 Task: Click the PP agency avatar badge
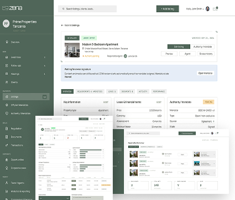coord(6,24)
